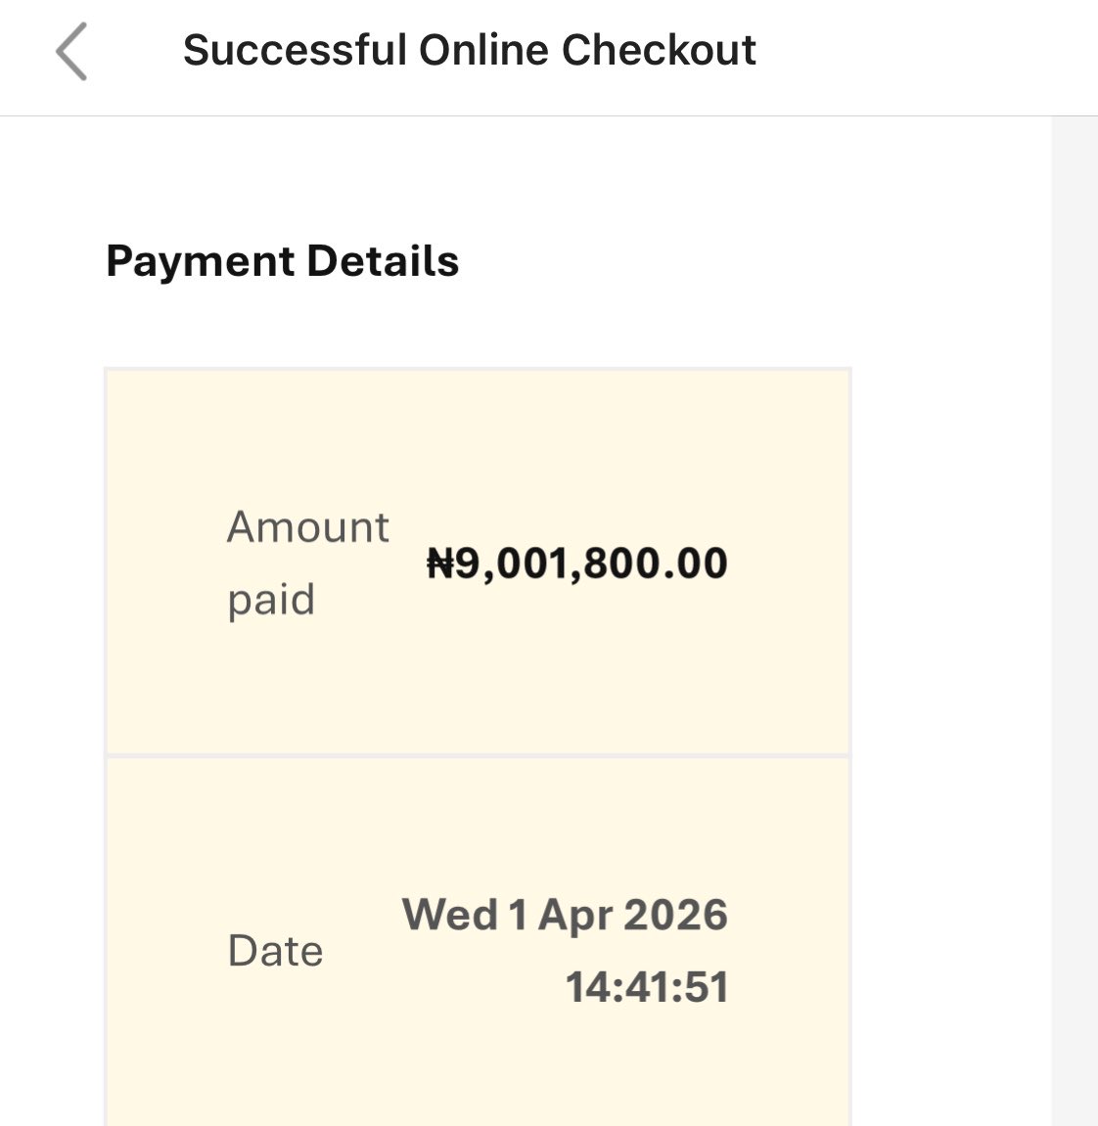Select the Date label
This screenshot has height=1126, width=1098.
[275, 951]
